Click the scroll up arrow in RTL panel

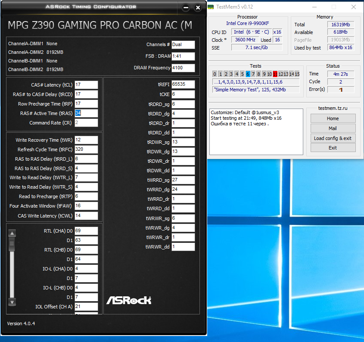[x=12, y=233]
